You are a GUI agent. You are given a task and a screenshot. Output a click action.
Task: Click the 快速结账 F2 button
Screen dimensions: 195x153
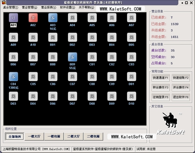point(181,78)
